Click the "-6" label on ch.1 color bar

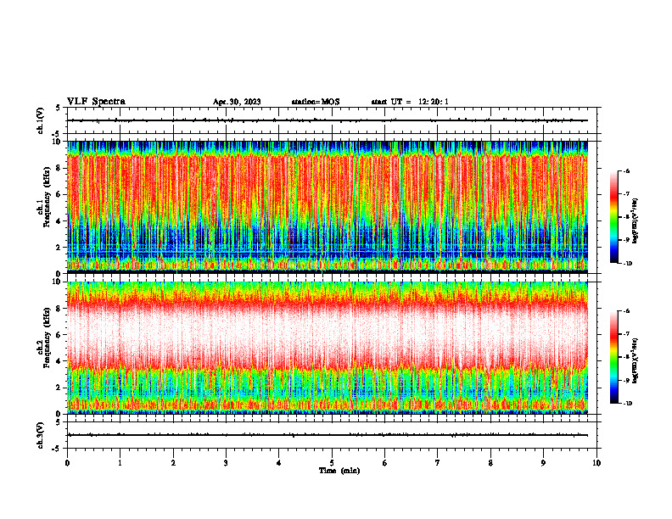pyautogui.click(x=626, y=170)
